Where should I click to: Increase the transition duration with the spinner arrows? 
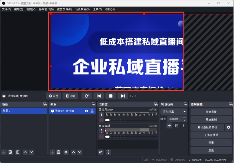tap(185, 118)
